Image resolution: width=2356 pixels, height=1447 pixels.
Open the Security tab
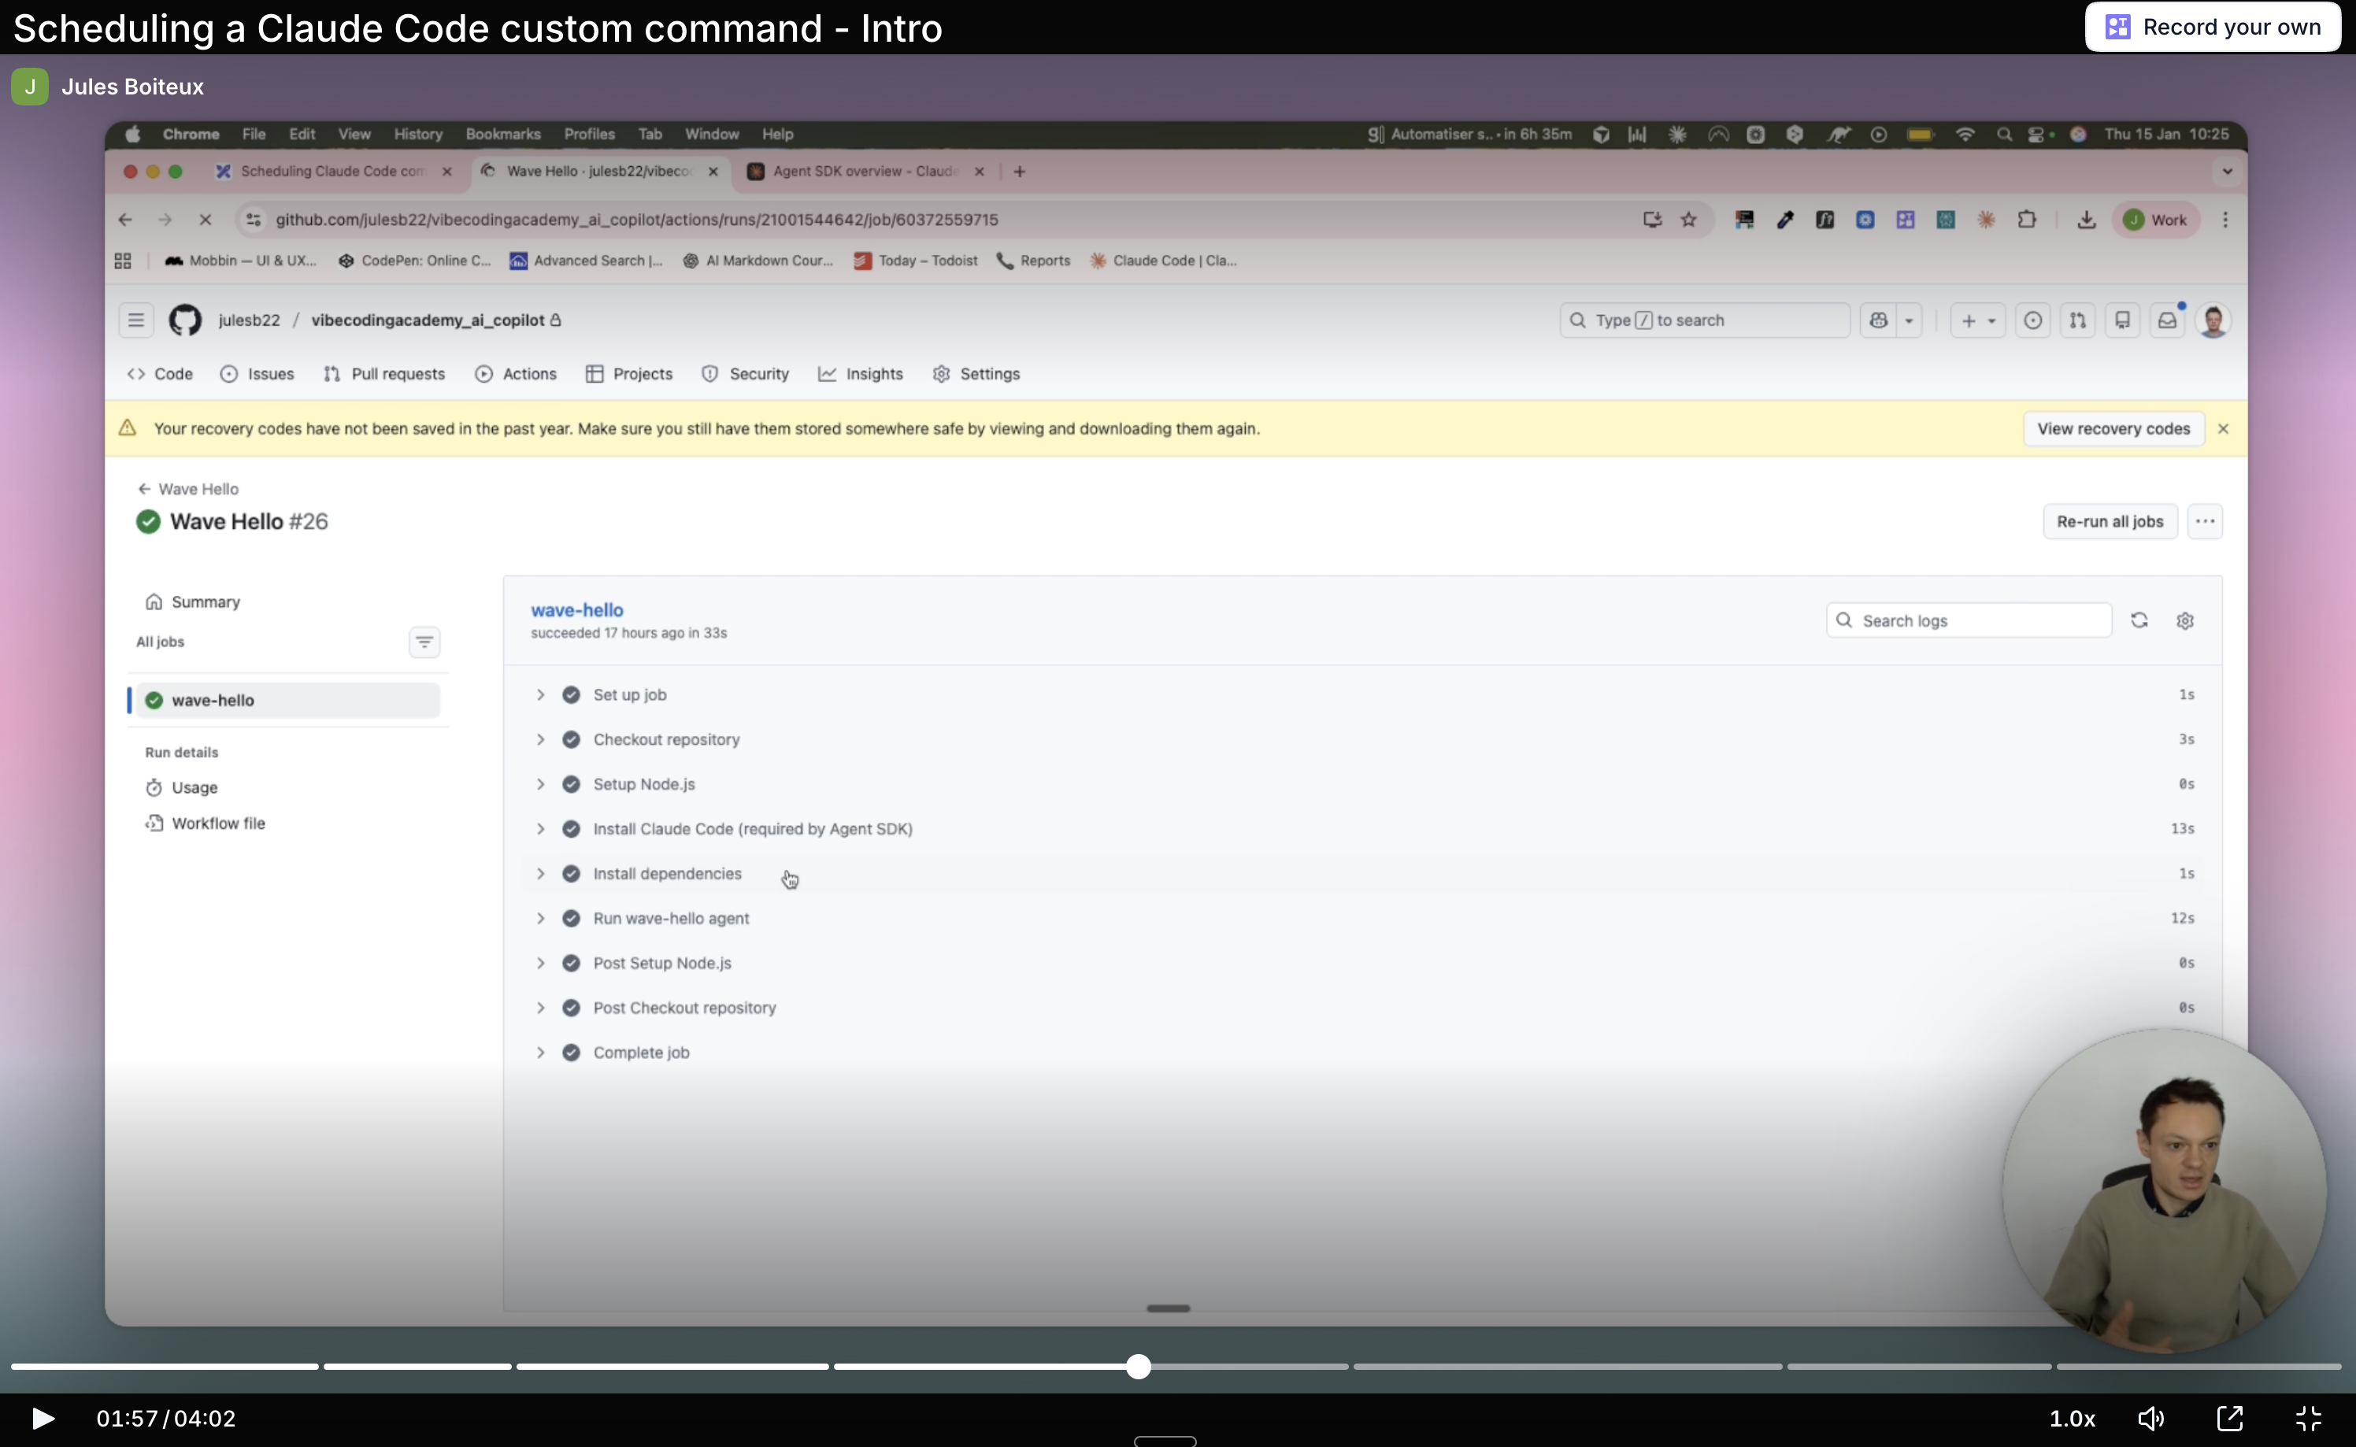point(746,374)
